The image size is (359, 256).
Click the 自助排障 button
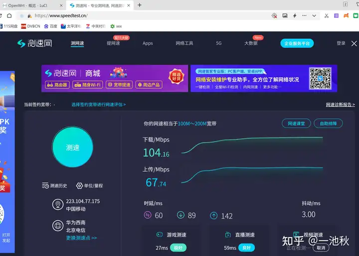(x=328, y=124)
